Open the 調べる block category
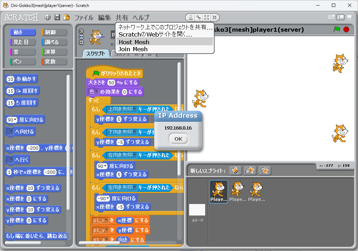 click(54, 42)
